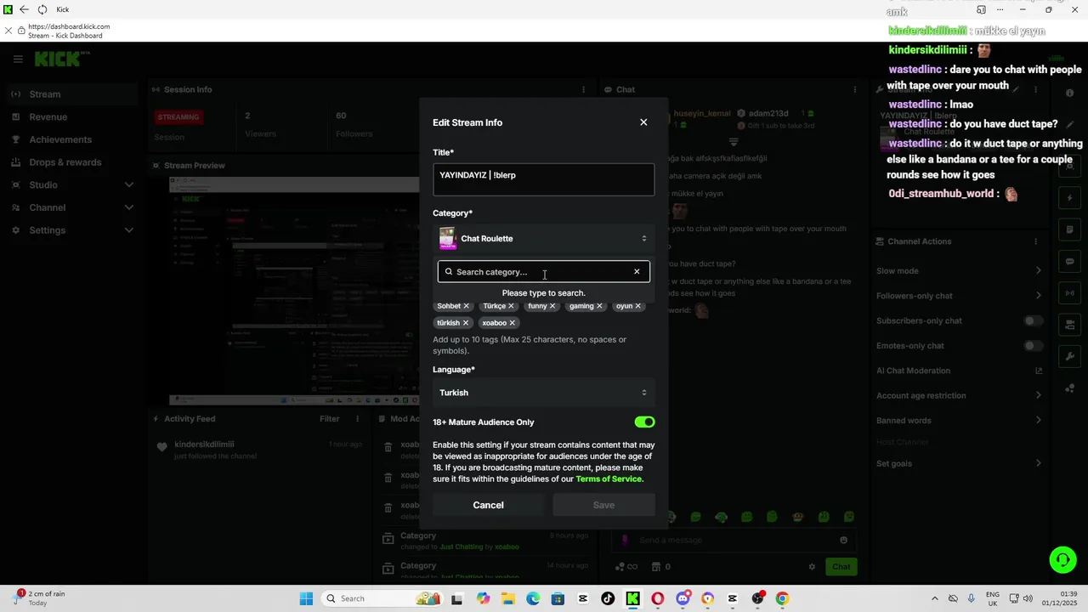Open the Windows Start menu

coord(306,598)
